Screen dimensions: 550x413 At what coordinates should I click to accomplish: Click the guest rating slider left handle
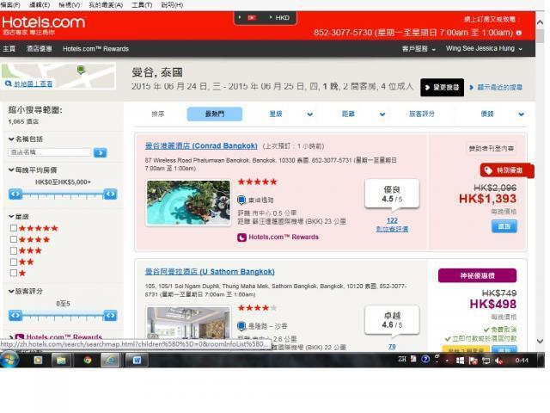15,316
